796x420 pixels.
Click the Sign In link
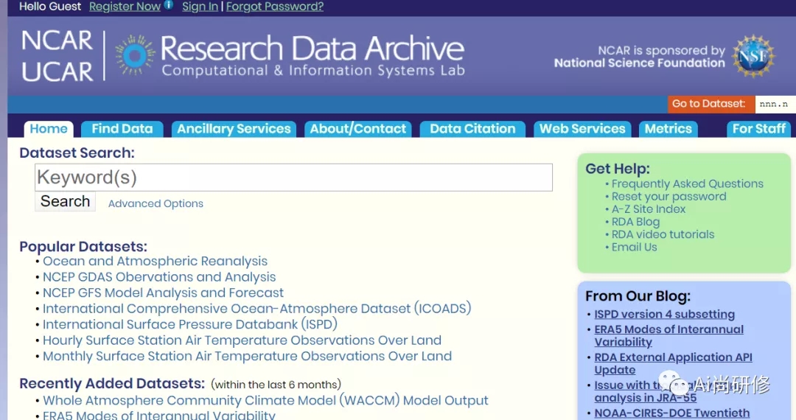[x=200, y=7]
